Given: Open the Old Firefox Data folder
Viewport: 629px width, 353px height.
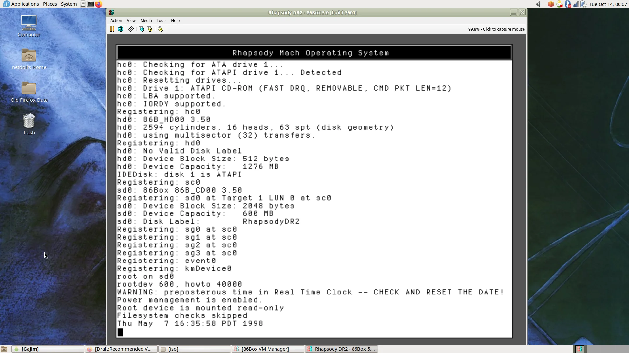Looking at the screenshot, I should point(29,92).
